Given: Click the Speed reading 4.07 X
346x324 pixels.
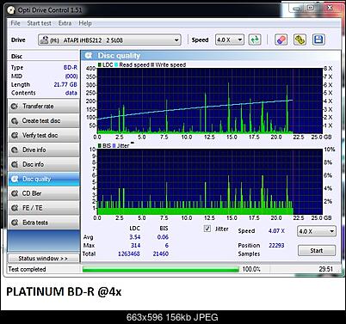Looking at the screenshot, I should tap(276, 231).
